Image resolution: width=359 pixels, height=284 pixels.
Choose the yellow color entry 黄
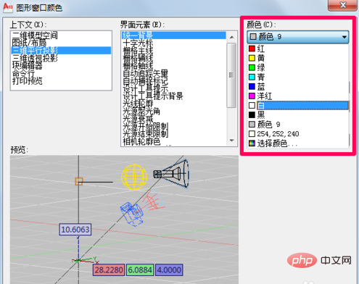tap(298, 58)
